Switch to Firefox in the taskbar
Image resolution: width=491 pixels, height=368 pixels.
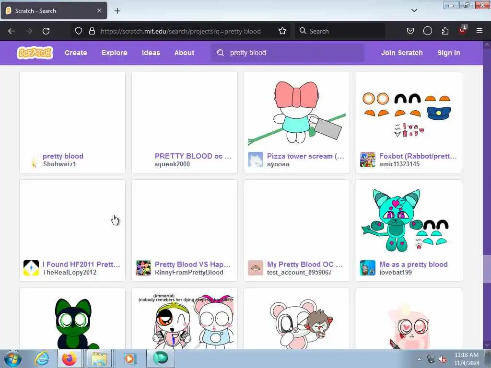coord(70,358)
